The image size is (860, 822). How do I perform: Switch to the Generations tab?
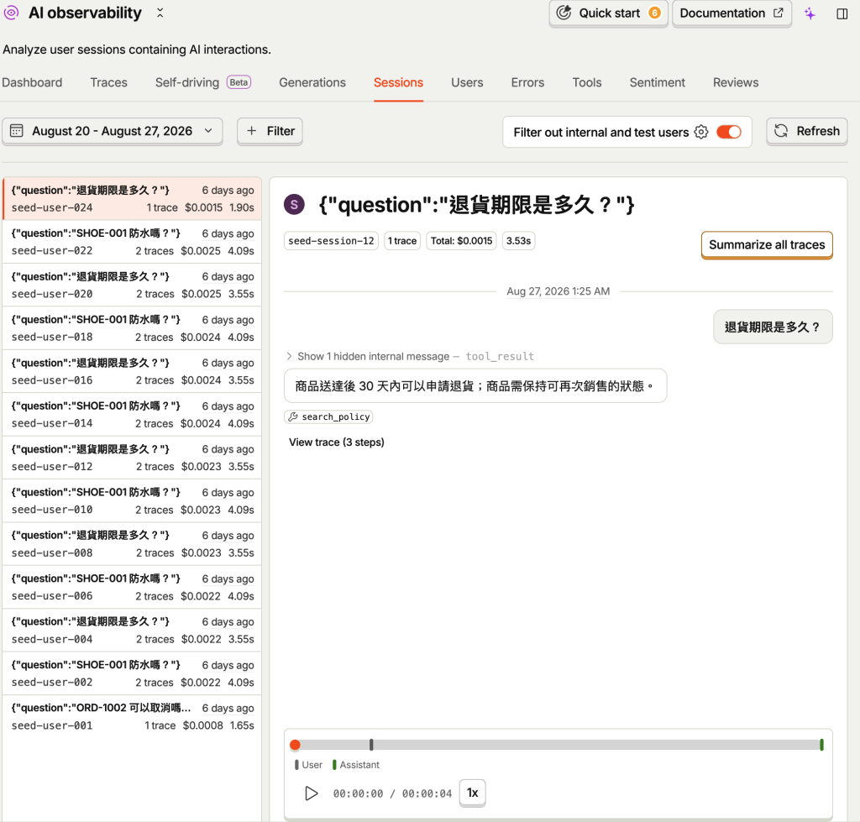pos(312,82)
